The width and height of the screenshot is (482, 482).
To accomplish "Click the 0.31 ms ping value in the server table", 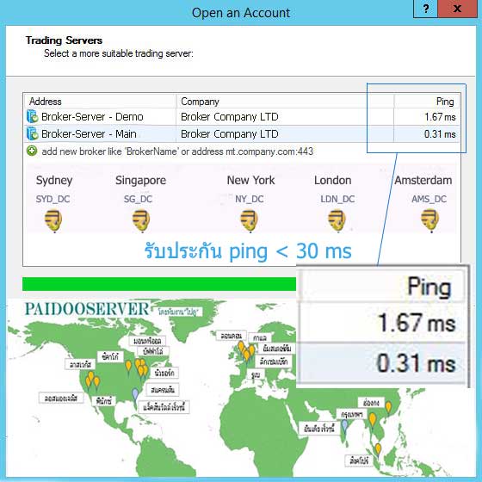I will (x=440, y=134).
